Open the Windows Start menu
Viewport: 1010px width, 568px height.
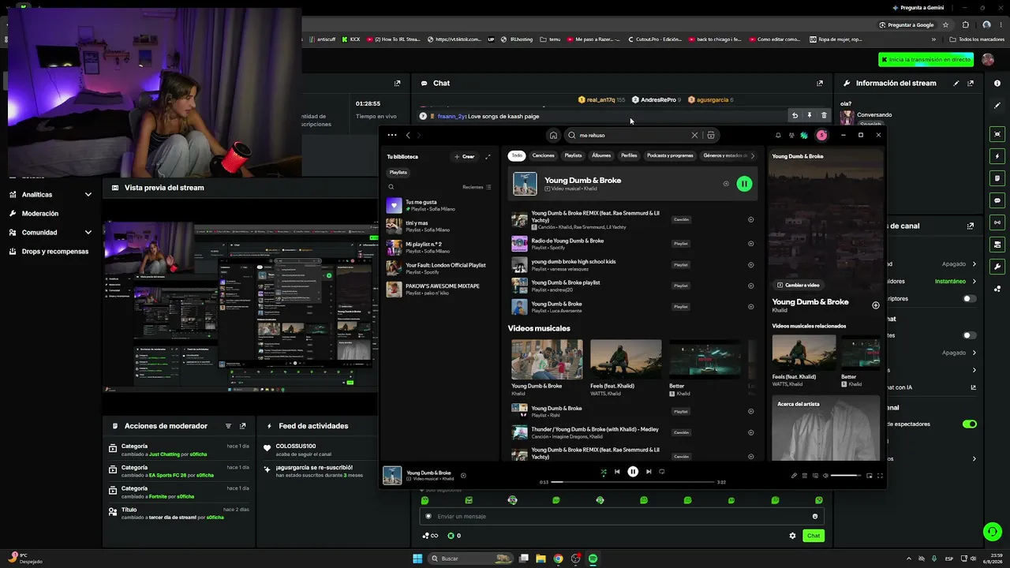(417, 559)
